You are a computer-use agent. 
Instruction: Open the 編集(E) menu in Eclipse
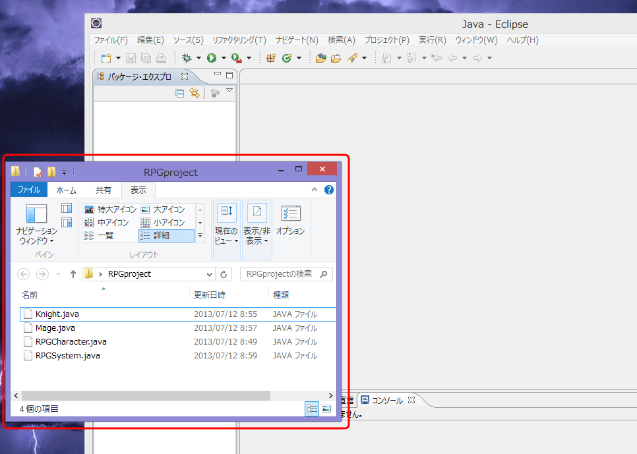coord(150,40)
